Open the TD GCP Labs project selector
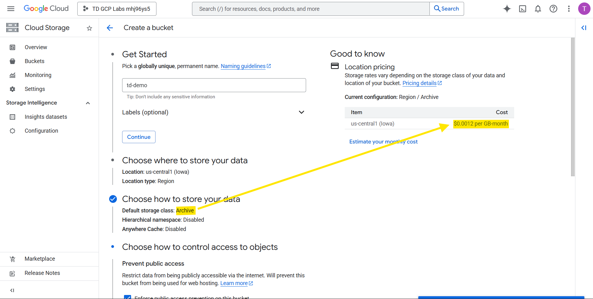Viewport: 593px width, 299px height. [117, 9]
